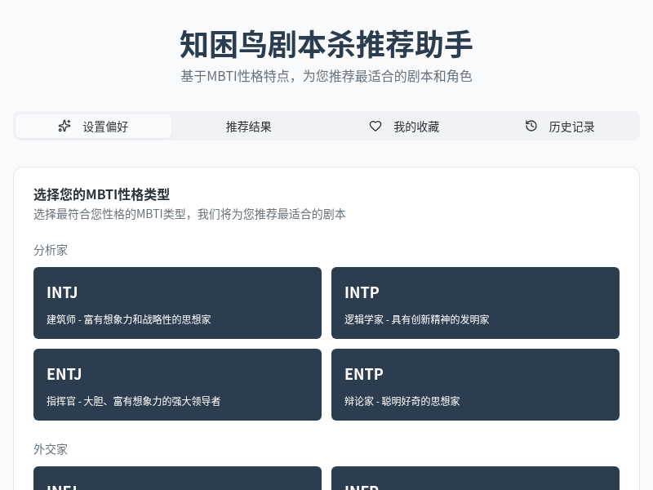
Task: Click the 知困鸟剧本杀推荐助手 page title
Action: [x=326, y=44]
